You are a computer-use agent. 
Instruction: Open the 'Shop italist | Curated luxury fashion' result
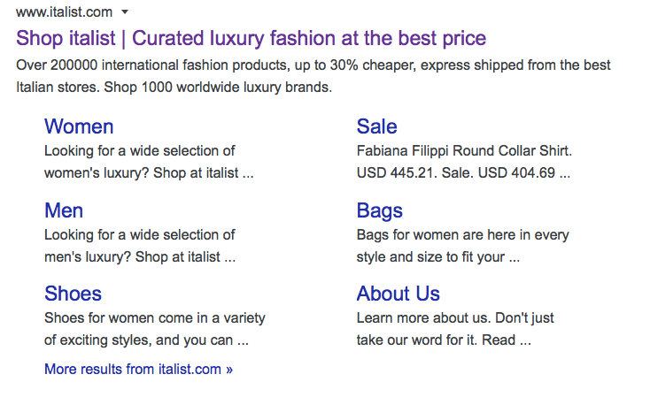click(251, 38)
